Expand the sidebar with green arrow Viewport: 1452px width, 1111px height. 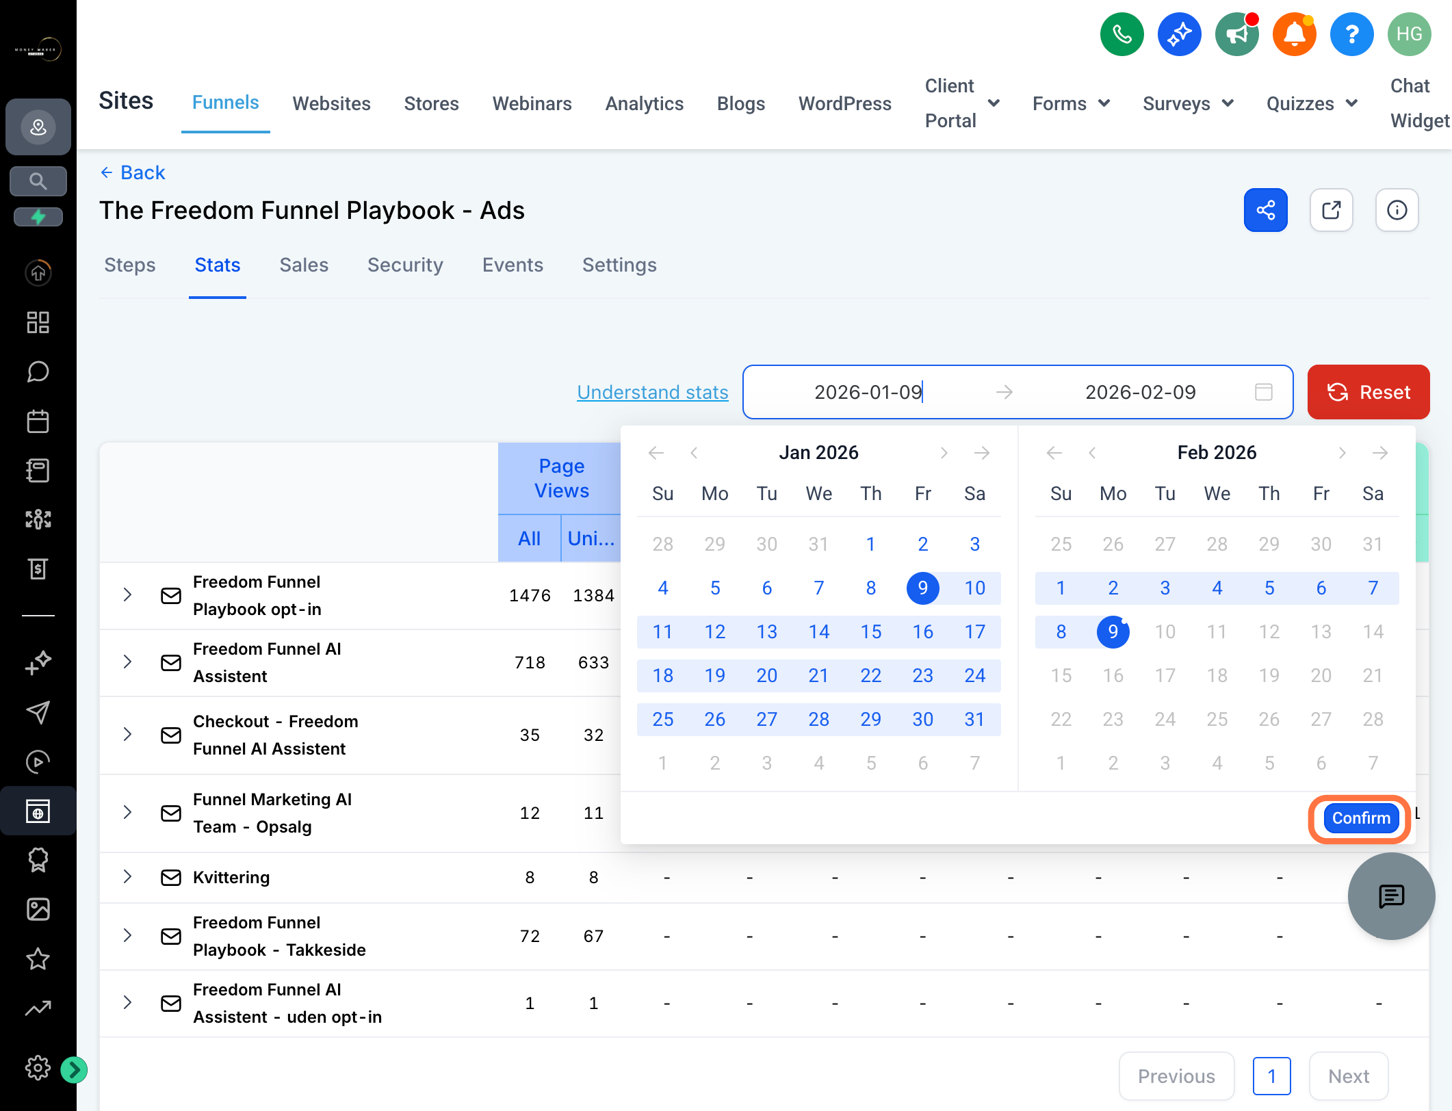click(73, 1069)
